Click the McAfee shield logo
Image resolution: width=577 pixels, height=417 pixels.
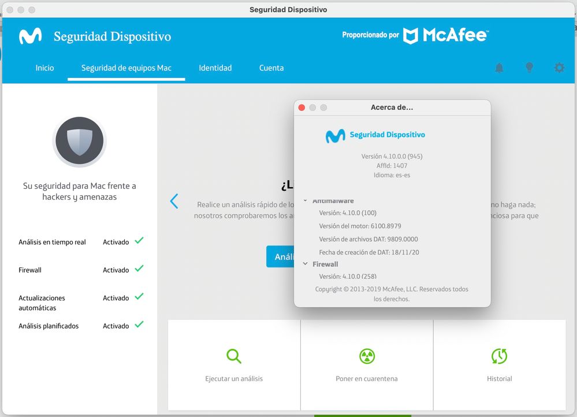(x=410, y=36)
